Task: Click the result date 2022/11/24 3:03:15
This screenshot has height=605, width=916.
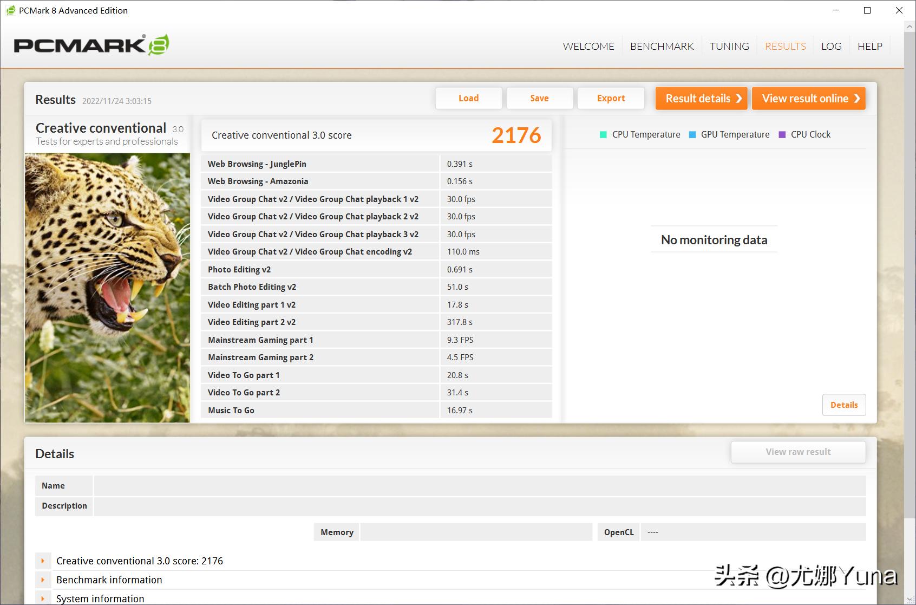Action: (x=117, y=101)
